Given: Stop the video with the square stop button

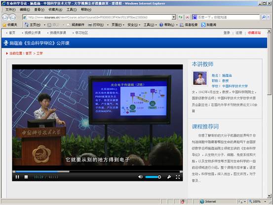Looking at the screenshot, I should [x=26, y=177].
